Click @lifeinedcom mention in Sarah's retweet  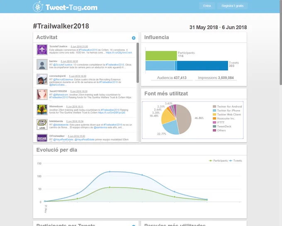(61, 95)
